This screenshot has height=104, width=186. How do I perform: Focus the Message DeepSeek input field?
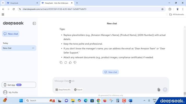coord(110,81)
